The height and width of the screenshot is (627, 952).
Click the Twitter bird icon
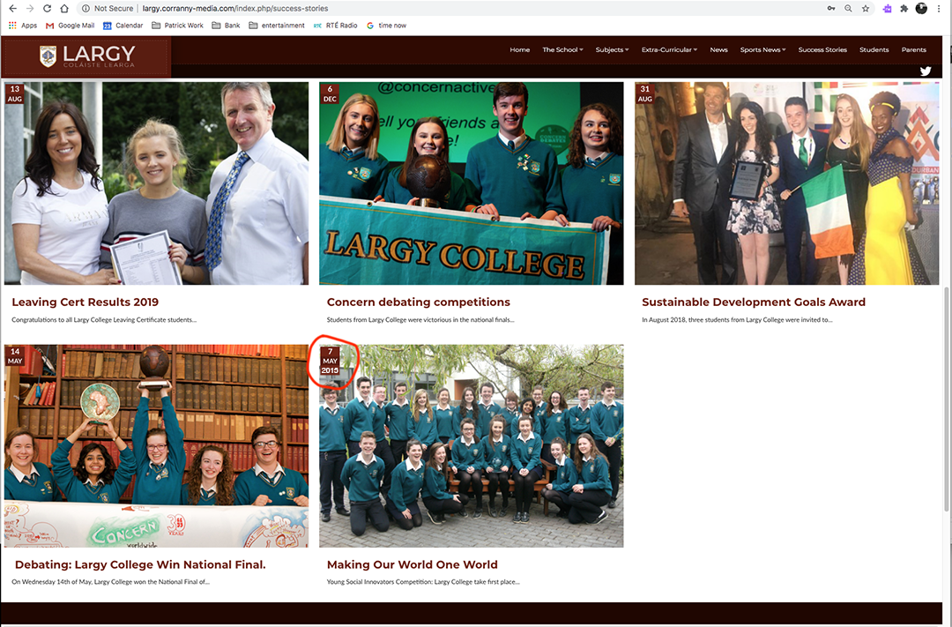(926, 71)
